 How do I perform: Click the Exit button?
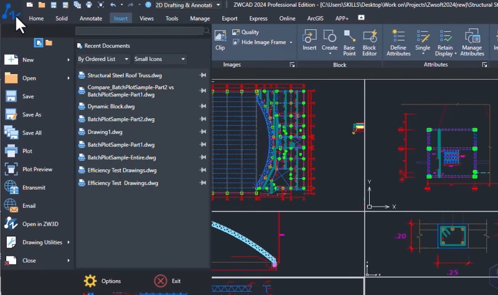pos(167,281)
